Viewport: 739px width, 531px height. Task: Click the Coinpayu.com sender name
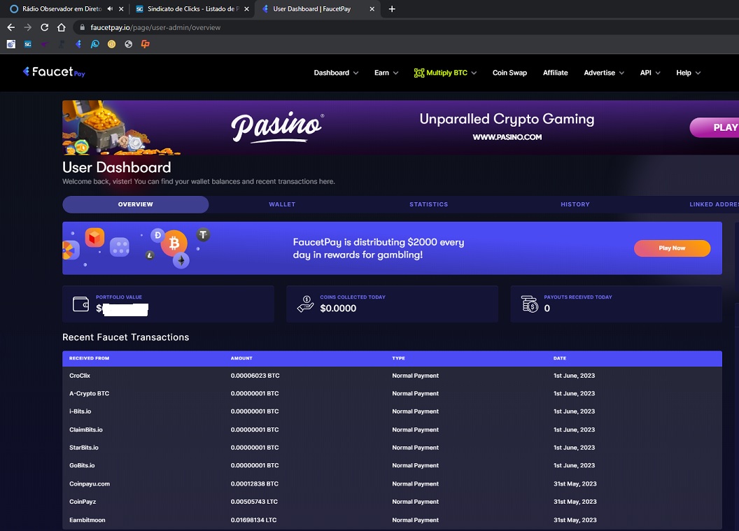point(90,484)
